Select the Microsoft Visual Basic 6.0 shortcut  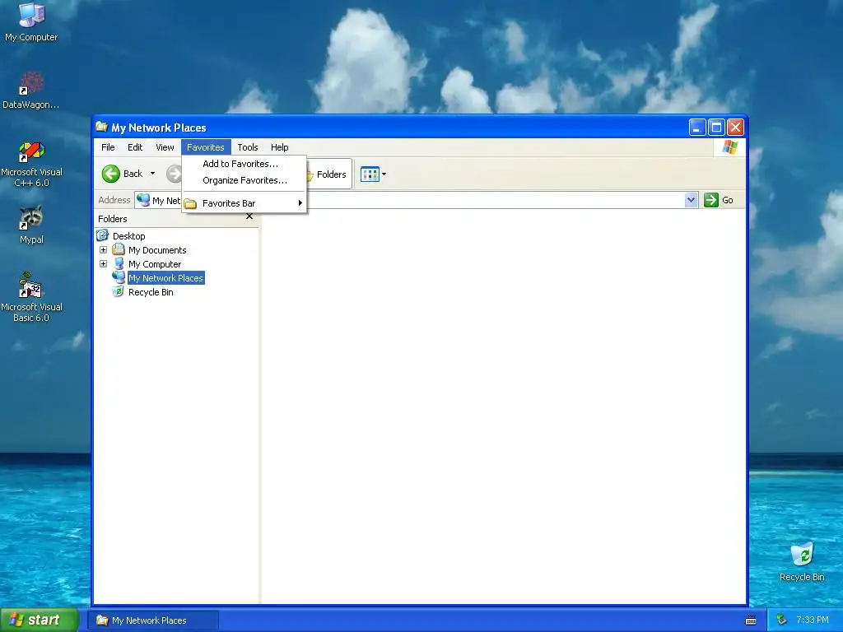[x=31, y=297]
